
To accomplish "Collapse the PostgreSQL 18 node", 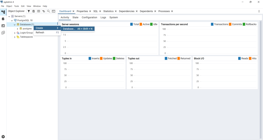I will (12, 21).
